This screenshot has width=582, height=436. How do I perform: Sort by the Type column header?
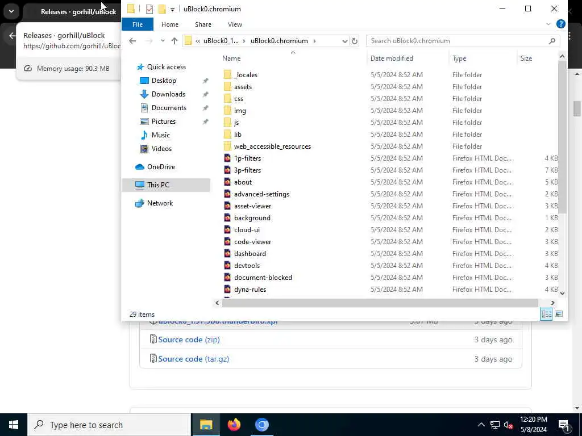pyautogui.click(x=459, y=58)
